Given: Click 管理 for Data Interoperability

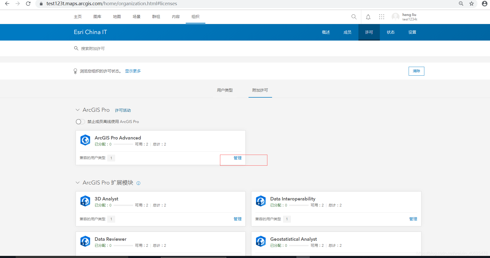Looking at the screenshot, I should click(413, 219).
